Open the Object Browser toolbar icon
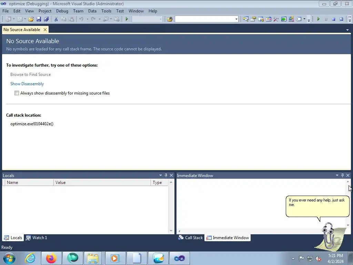This screenshot has height=265, width=353. pos(261,19)
